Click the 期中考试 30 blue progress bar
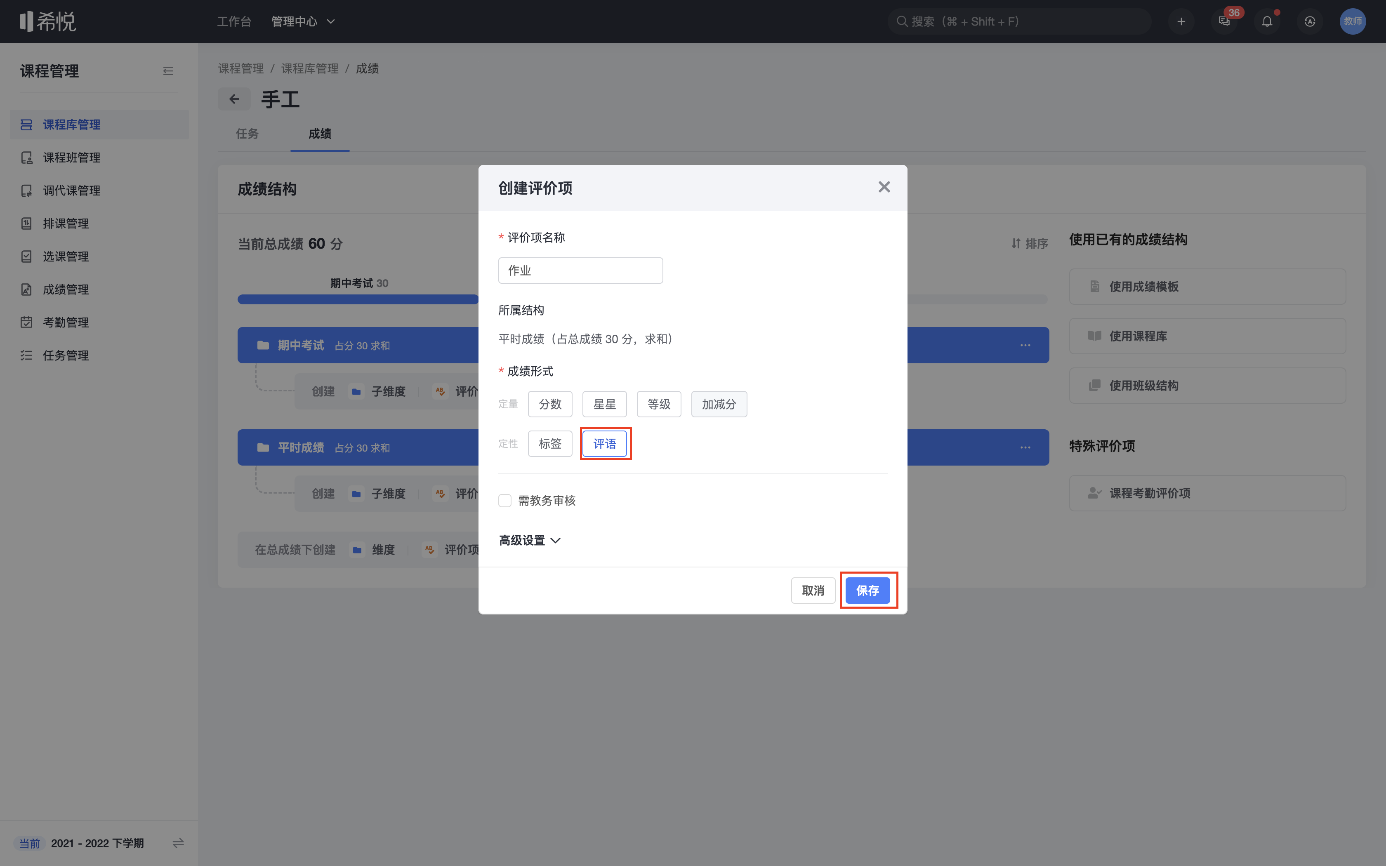The height and width of the screenshot is (866, 1386). tap(358, 299)
